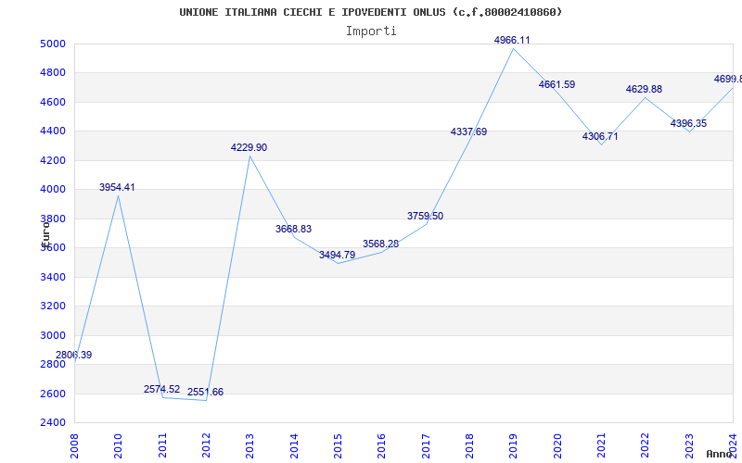Click x-axis year label 2020
742x463 pixels.
(557, 445)
